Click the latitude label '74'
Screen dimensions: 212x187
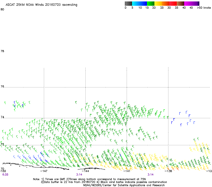[2, 117]
